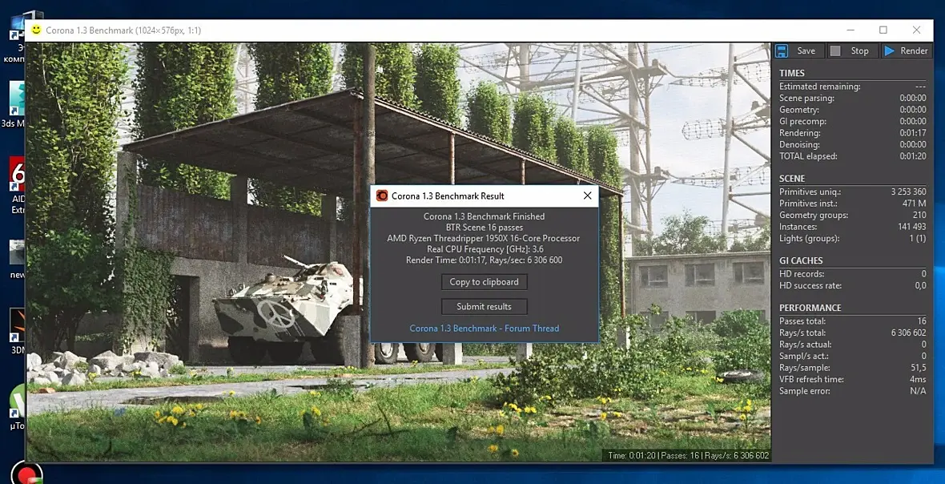
Task: Click the 'Rendering:' time label
Action: point(800,132)
